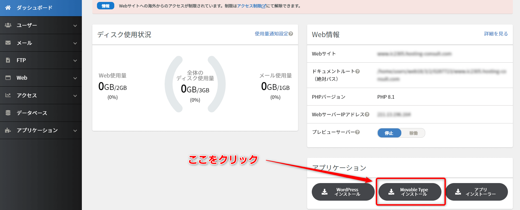
Task: Click the access chart icon in sidebar
Action: (x=8, y=95)
